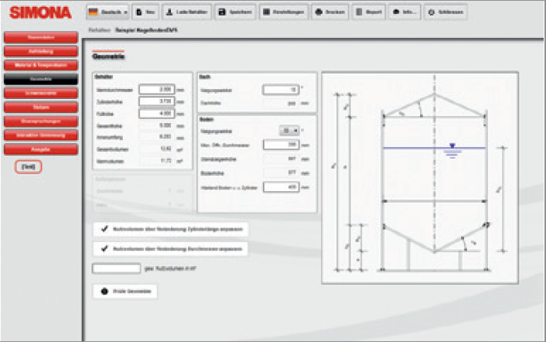Open the Lade Behälter toolbar button
This screenshot has height=342, width=546.
coord(185,12)
